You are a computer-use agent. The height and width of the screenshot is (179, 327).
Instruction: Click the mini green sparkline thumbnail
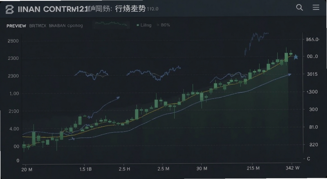coord(111,24)
